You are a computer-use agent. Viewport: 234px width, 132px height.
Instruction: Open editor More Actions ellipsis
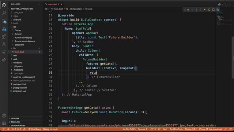coord(230,4)
